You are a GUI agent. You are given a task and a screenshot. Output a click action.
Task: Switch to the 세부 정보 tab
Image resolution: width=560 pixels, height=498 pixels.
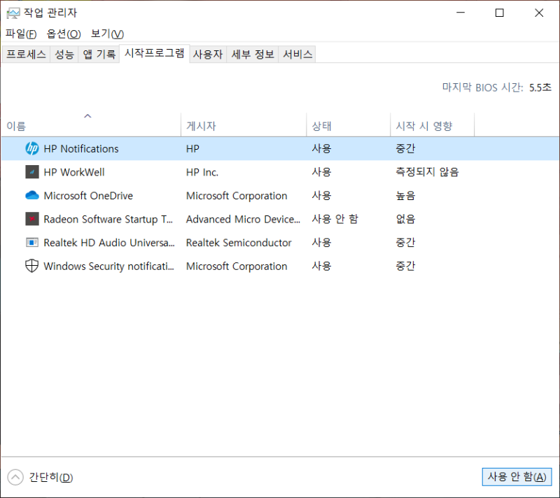tap(253, 55)
